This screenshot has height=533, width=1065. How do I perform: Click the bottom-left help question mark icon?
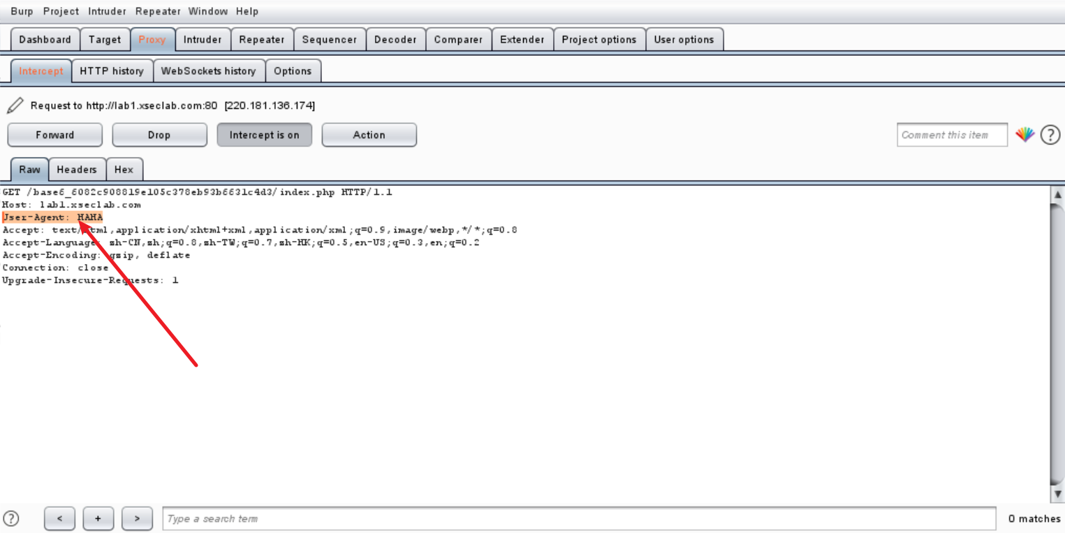11,518
